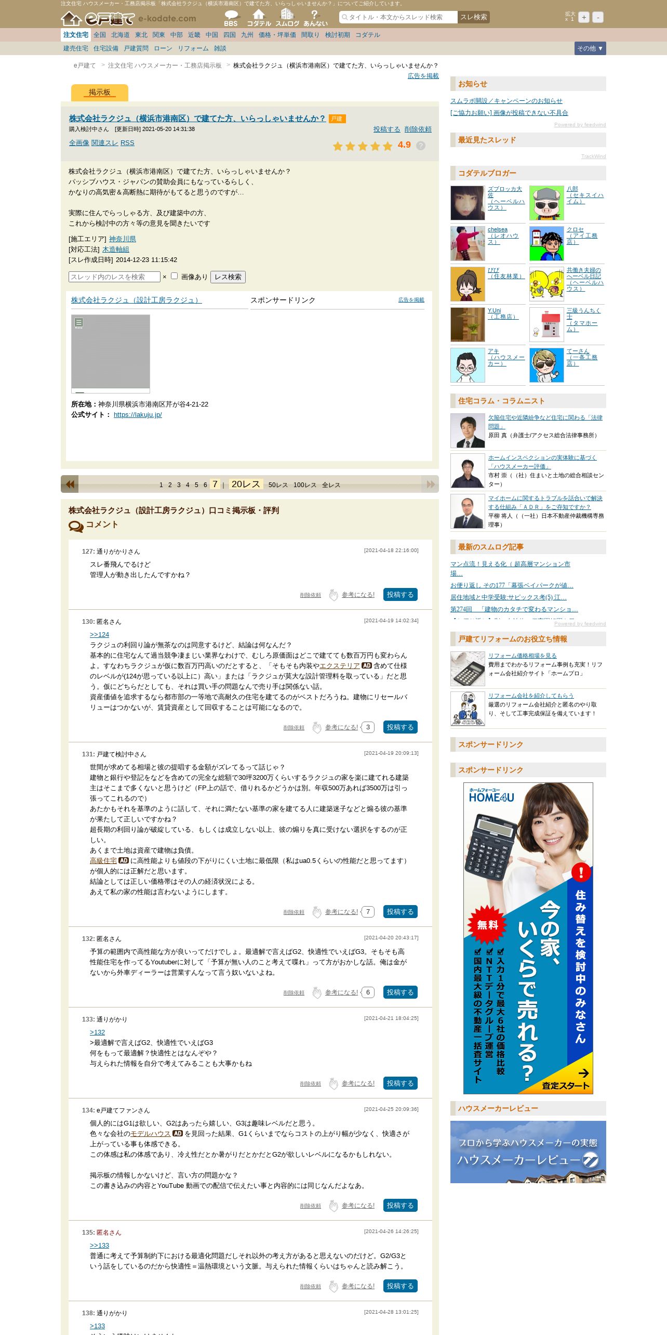
Task: Select the 掲示板 tab
Action: 99,93
